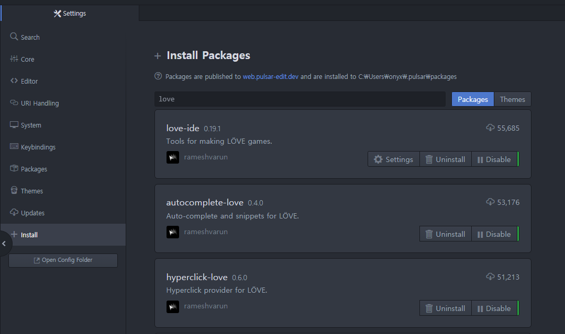Screen dimensions: 565x334
Task: Open the System settings section
Action: coord(63,125)
